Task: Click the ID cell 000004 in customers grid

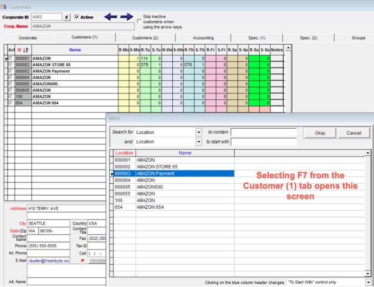Action: [23, 78]
